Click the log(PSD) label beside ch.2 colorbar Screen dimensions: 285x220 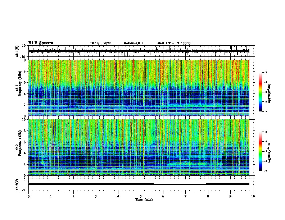(270, 153)
